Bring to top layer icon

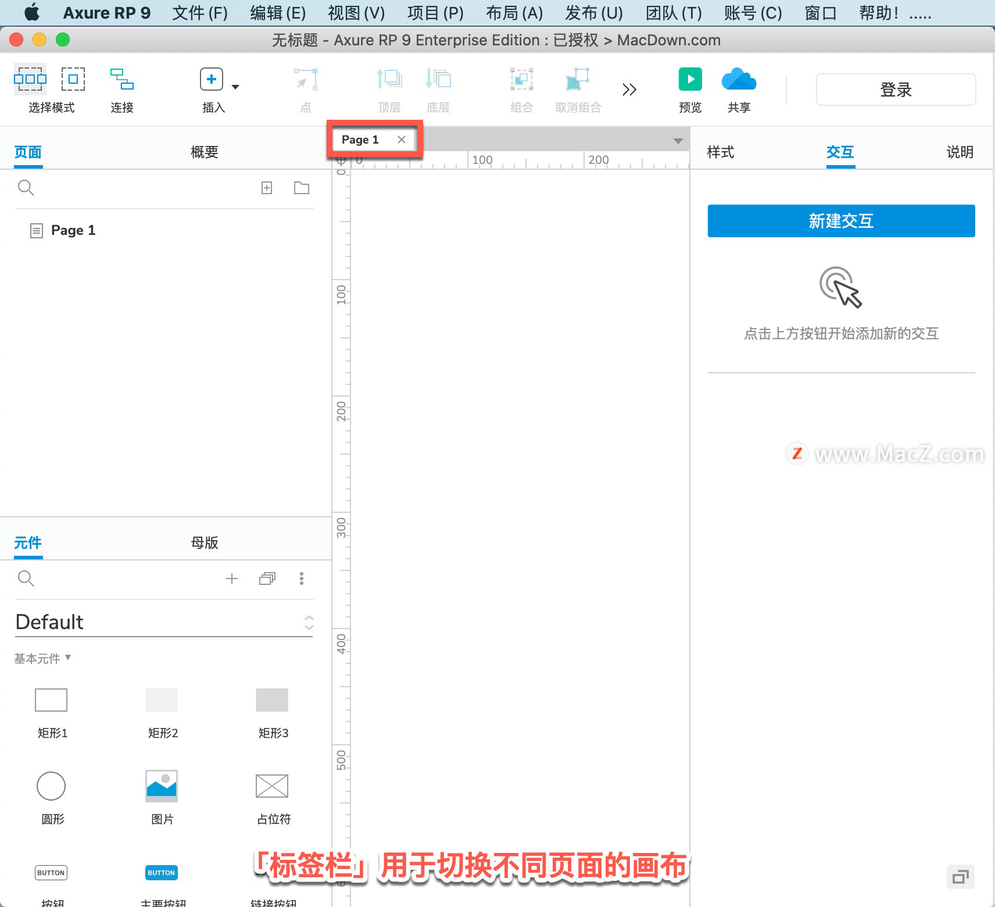(x=389, y=79)
